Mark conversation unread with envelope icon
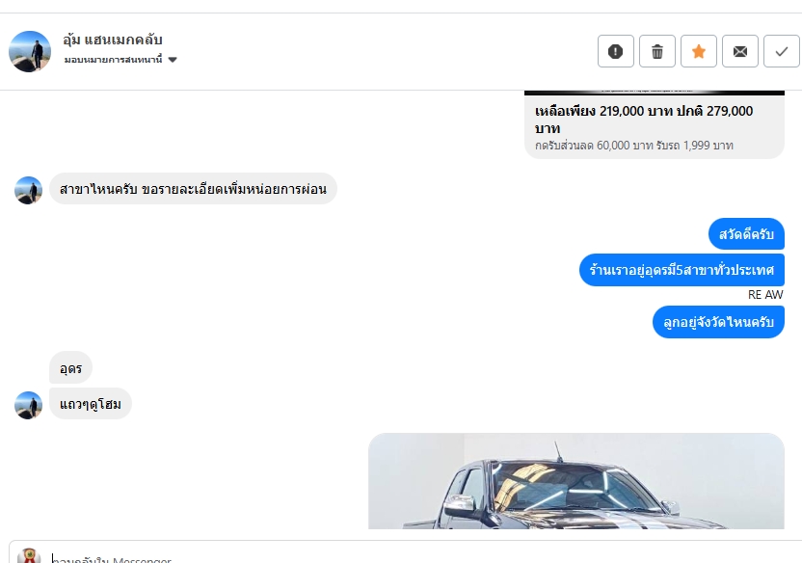The image size is (802, 563). (740, 51)
